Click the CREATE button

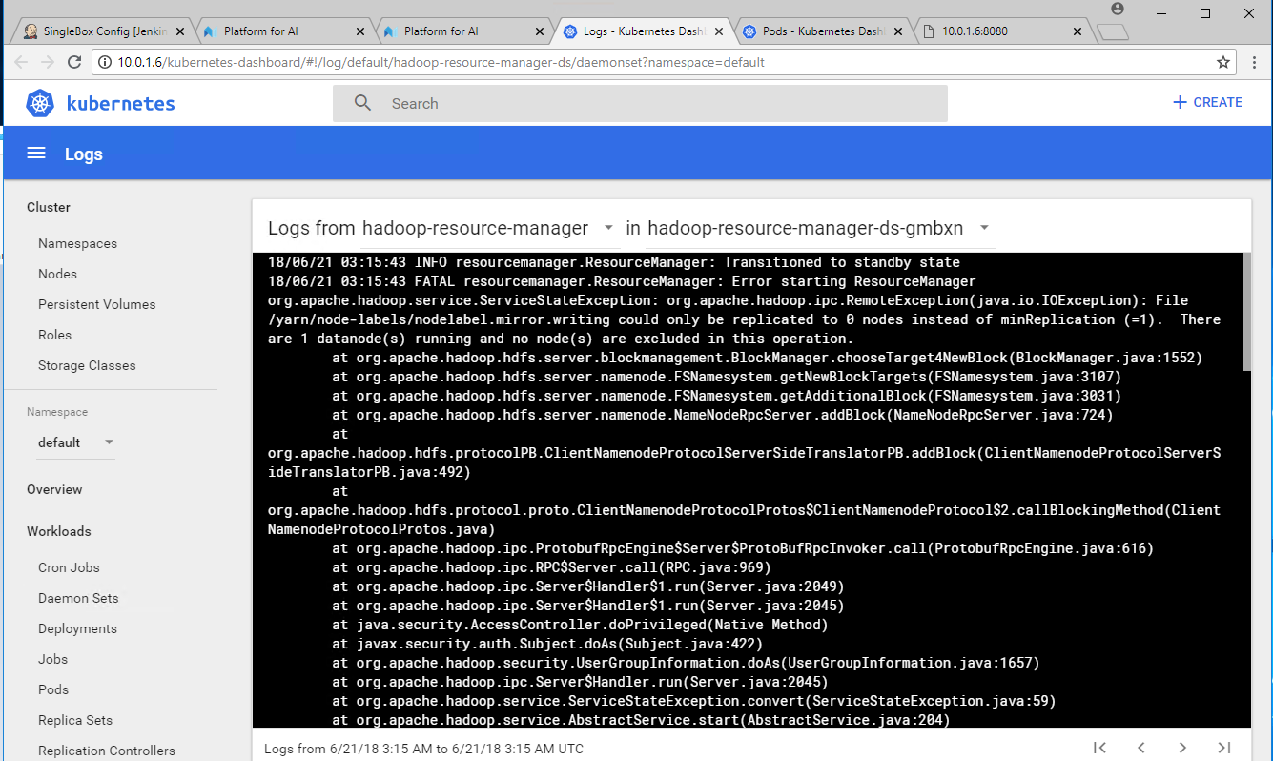[1208, 102]
